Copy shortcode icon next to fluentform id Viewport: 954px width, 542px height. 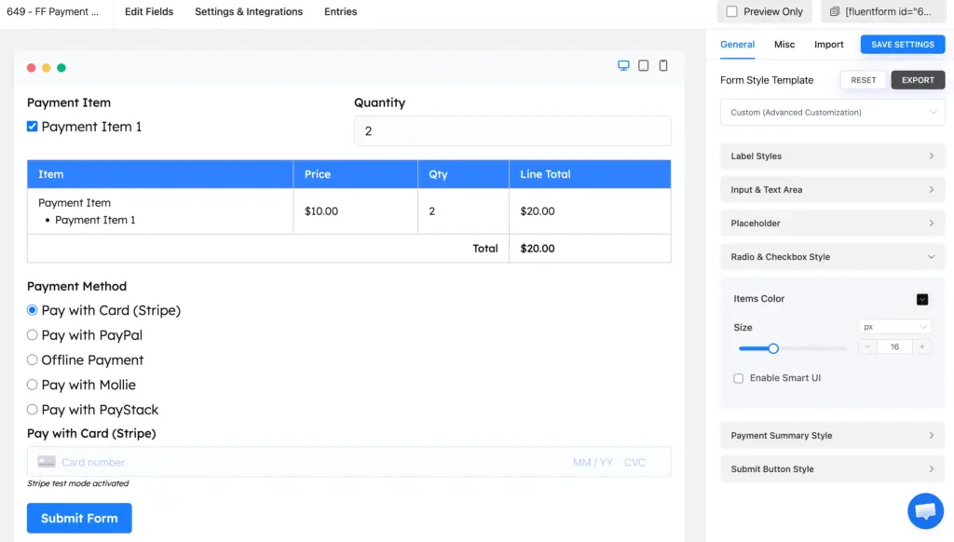tap(835, 11)
